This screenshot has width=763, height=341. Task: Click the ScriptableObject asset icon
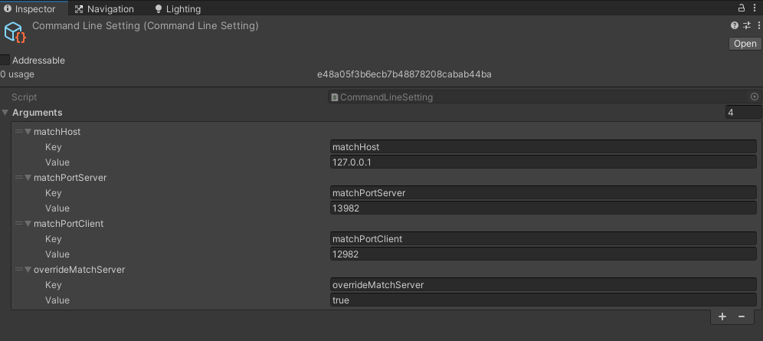(x=15, y=32)
